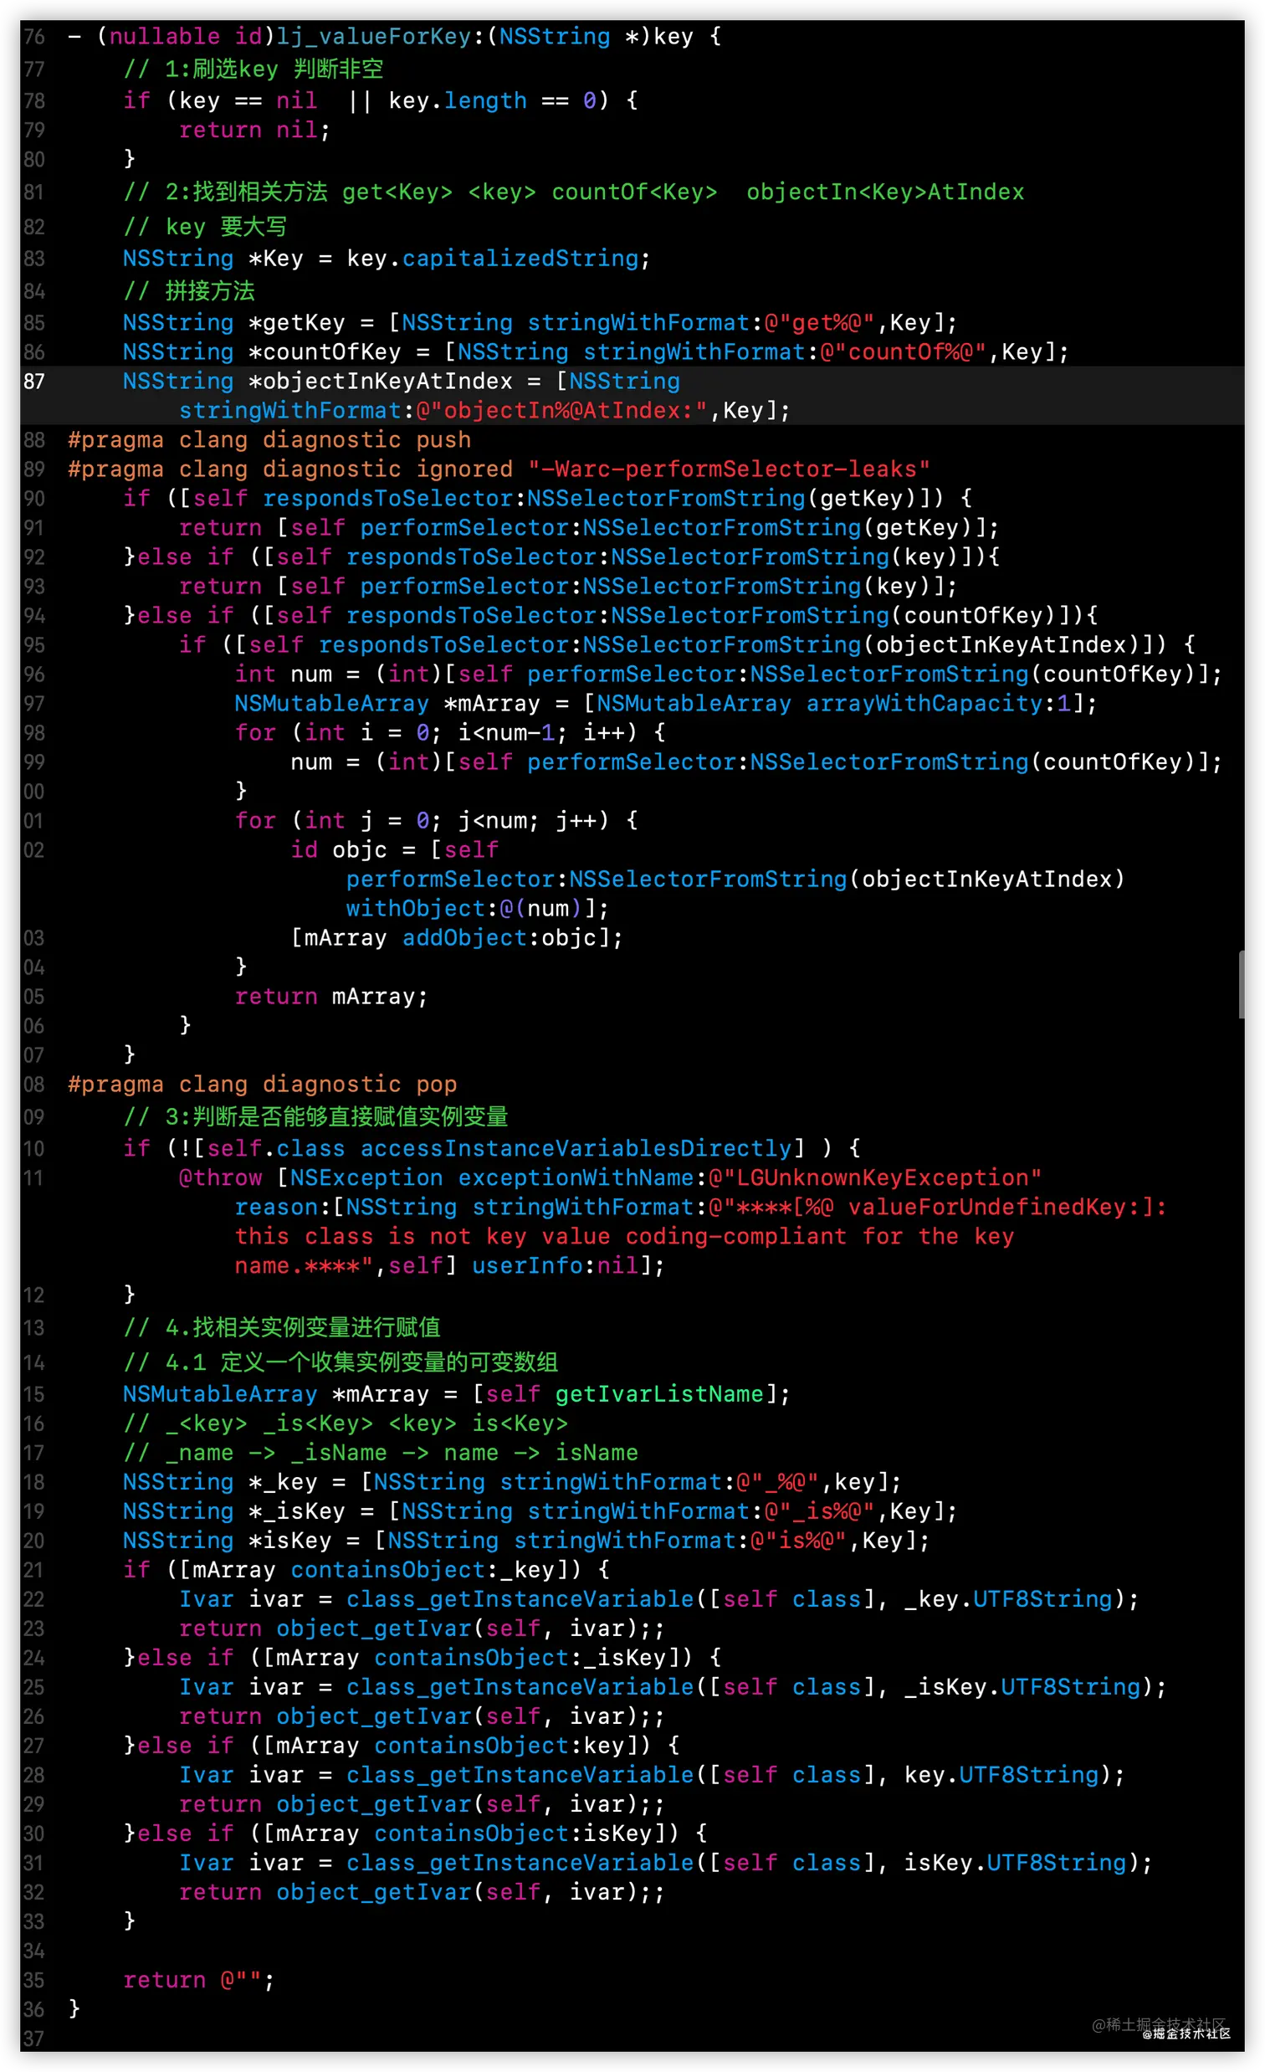Click 'valueForUndefinedKey:' in the reason string
Screen dimensions: 1265x2072
coord(993,1207)
